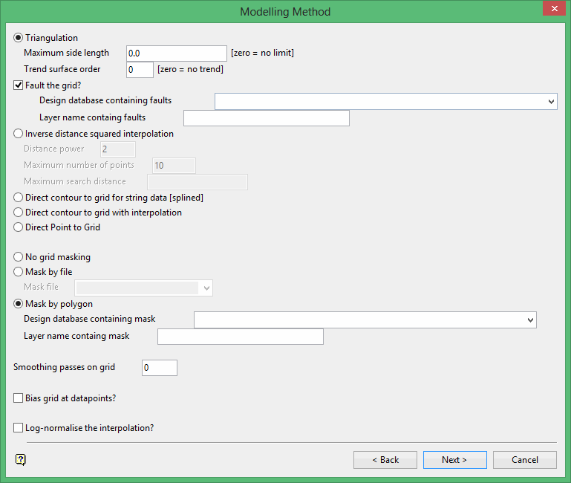Click the Trend surface order field

pyautogui.click(x=140, y=70)
